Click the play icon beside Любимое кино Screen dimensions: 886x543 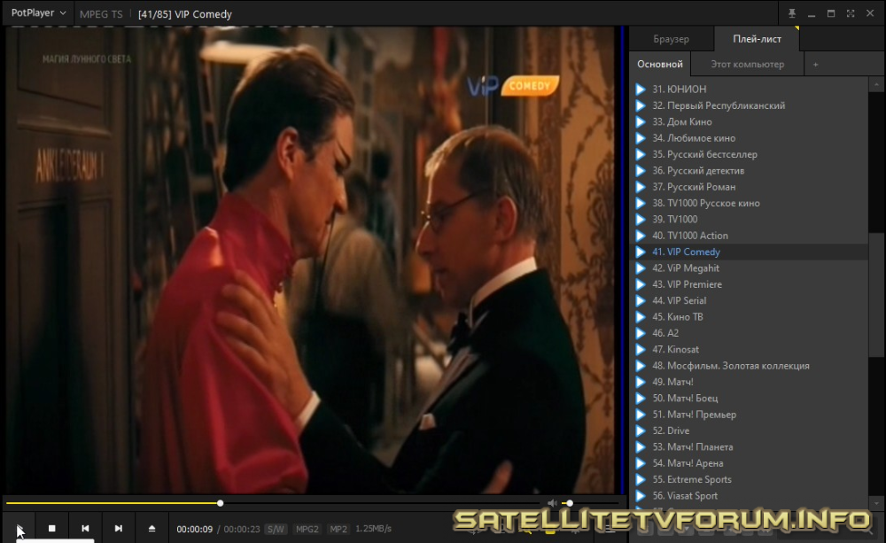641,138
